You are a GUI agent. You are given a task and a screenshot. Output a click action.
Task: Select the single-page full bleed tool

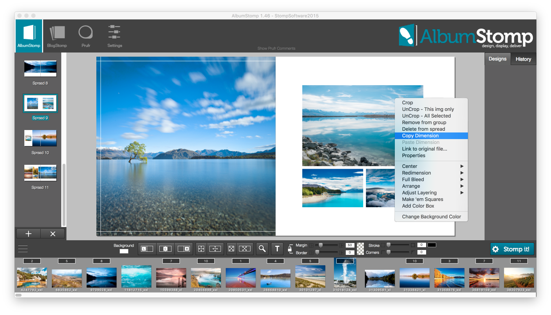click(201, 249)
